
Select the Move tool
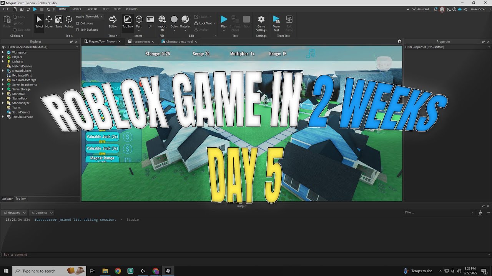click(49, 22)
